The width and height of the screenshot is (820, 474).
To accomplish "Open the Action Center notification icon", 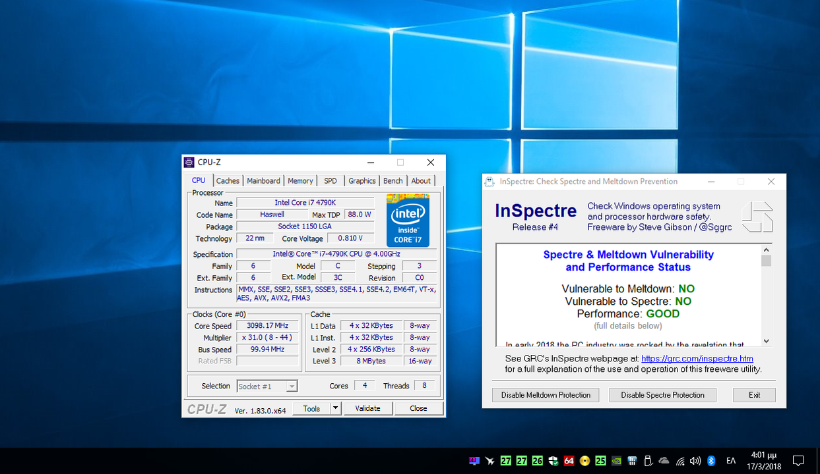I will click(798, 461).
